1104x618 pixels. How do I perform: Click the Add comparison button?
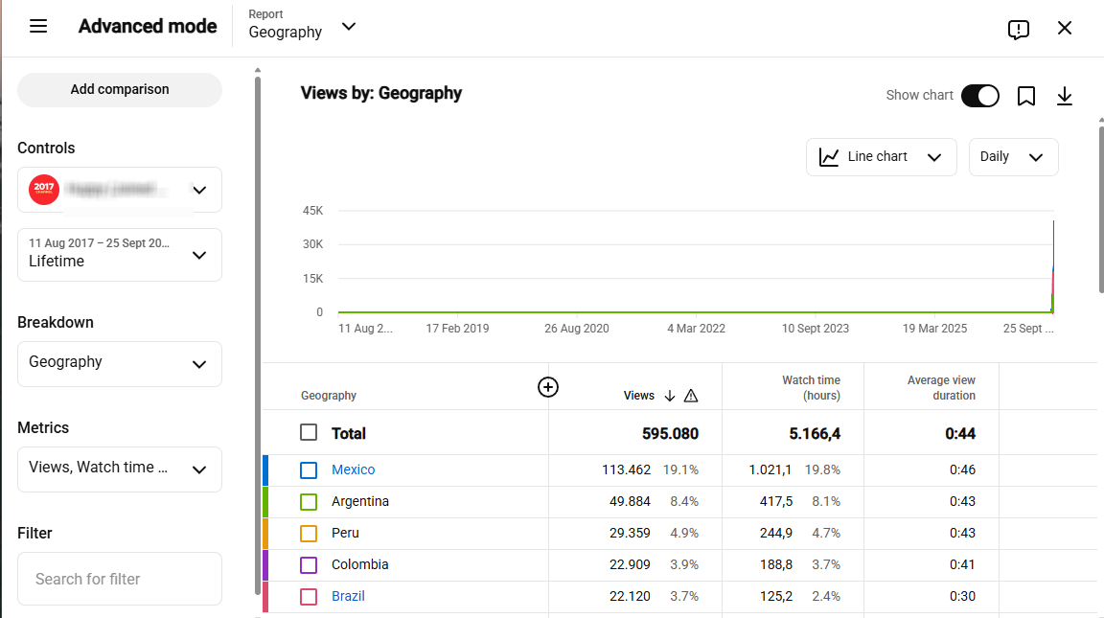[x=120, y=89]
